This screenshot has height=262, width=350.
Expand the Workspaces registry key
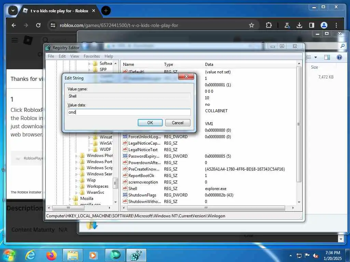(76, 187)
